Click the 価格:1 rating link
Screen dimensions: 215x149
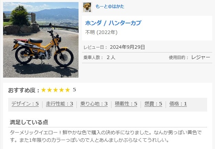coord(178,104)
